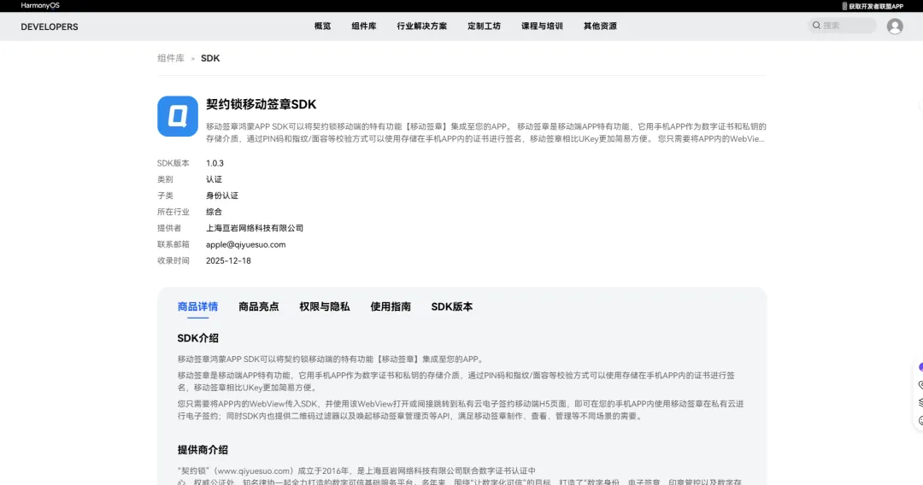
Task: Switch to the SDK版本 tab
Action: tap(451, 307)
